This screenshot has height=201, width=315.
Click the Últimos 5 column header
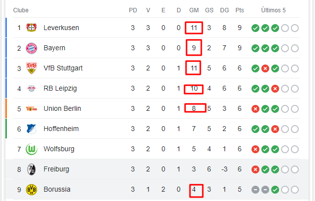tap(273, 10)
